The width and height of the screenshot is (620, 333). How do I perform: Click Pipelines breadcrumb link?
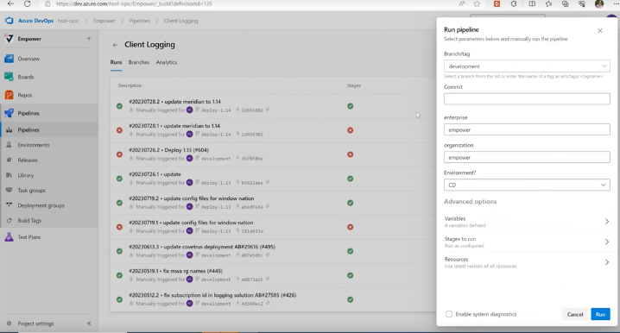[140, 21]
